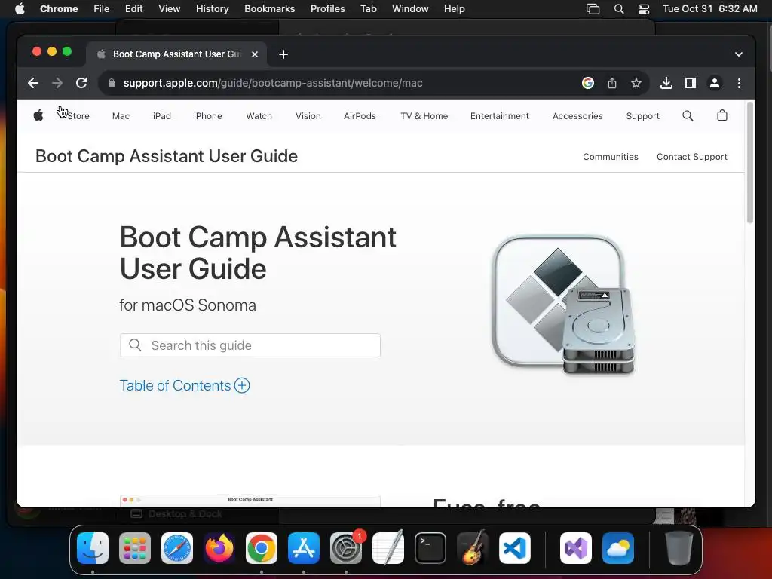Image resolution: width=772 pixels, height=579 pixels.
Task: Open the Bookmarks menu
Action: (x=269, y=9)
